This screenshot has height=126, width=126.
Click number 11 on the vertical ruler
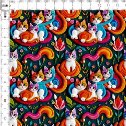pyautogui.click(x=5, y=109)
